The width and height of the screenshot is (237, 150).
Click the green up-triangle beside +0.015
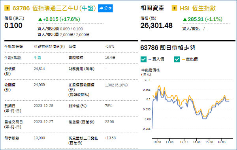point(40,19)
